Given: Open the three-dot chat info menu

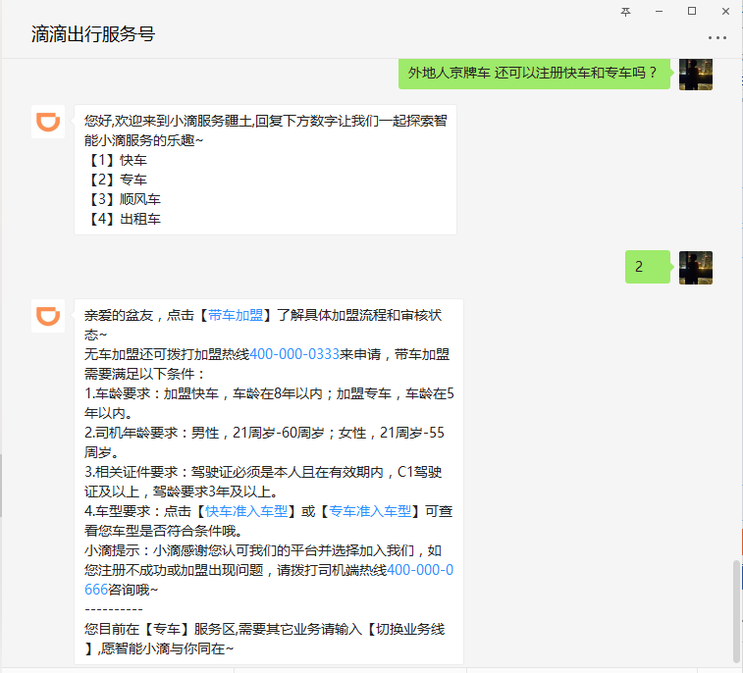Looking at the screenshot, I should (x=716, y=37).
